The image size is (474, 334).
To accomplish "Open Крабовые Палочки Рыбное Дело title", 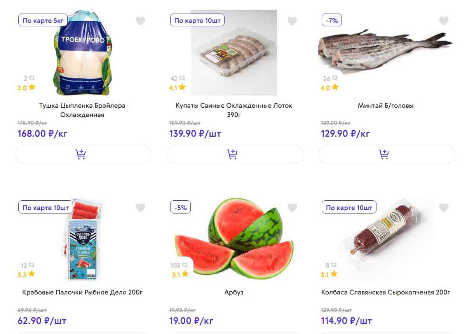I will click(82, 292).
